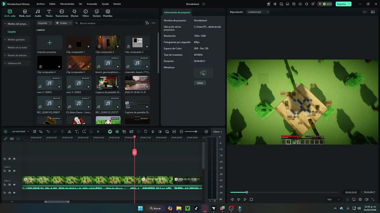Select the Carpeta folder entry
The width and height of the screenshot is (380, 213).
pos(12,32)
